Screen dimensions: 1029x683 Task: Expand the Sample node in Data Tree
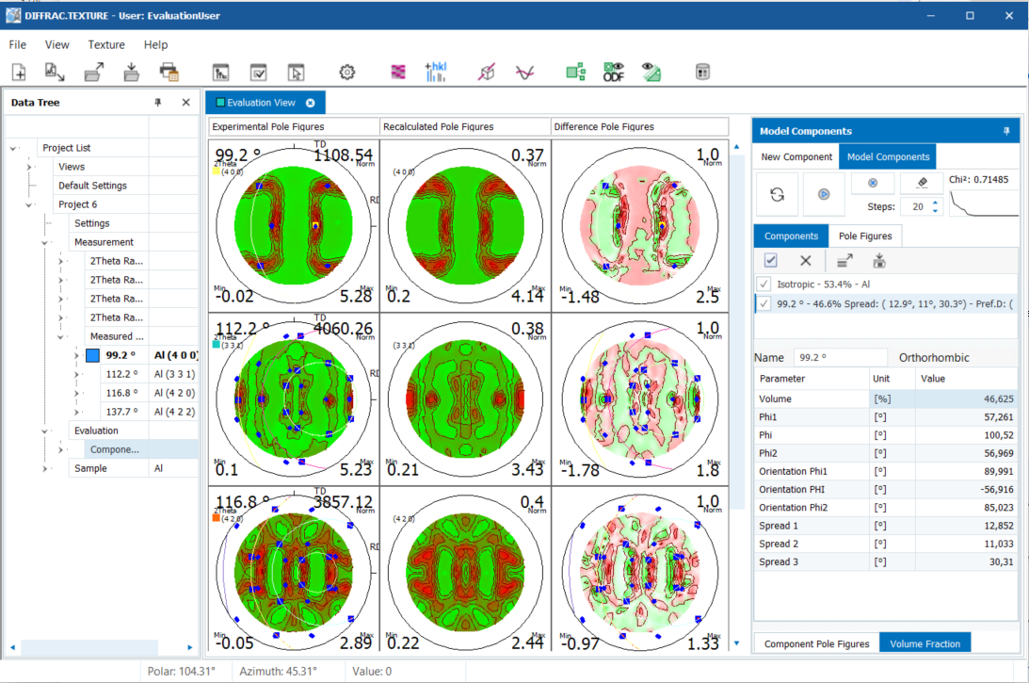44,468
